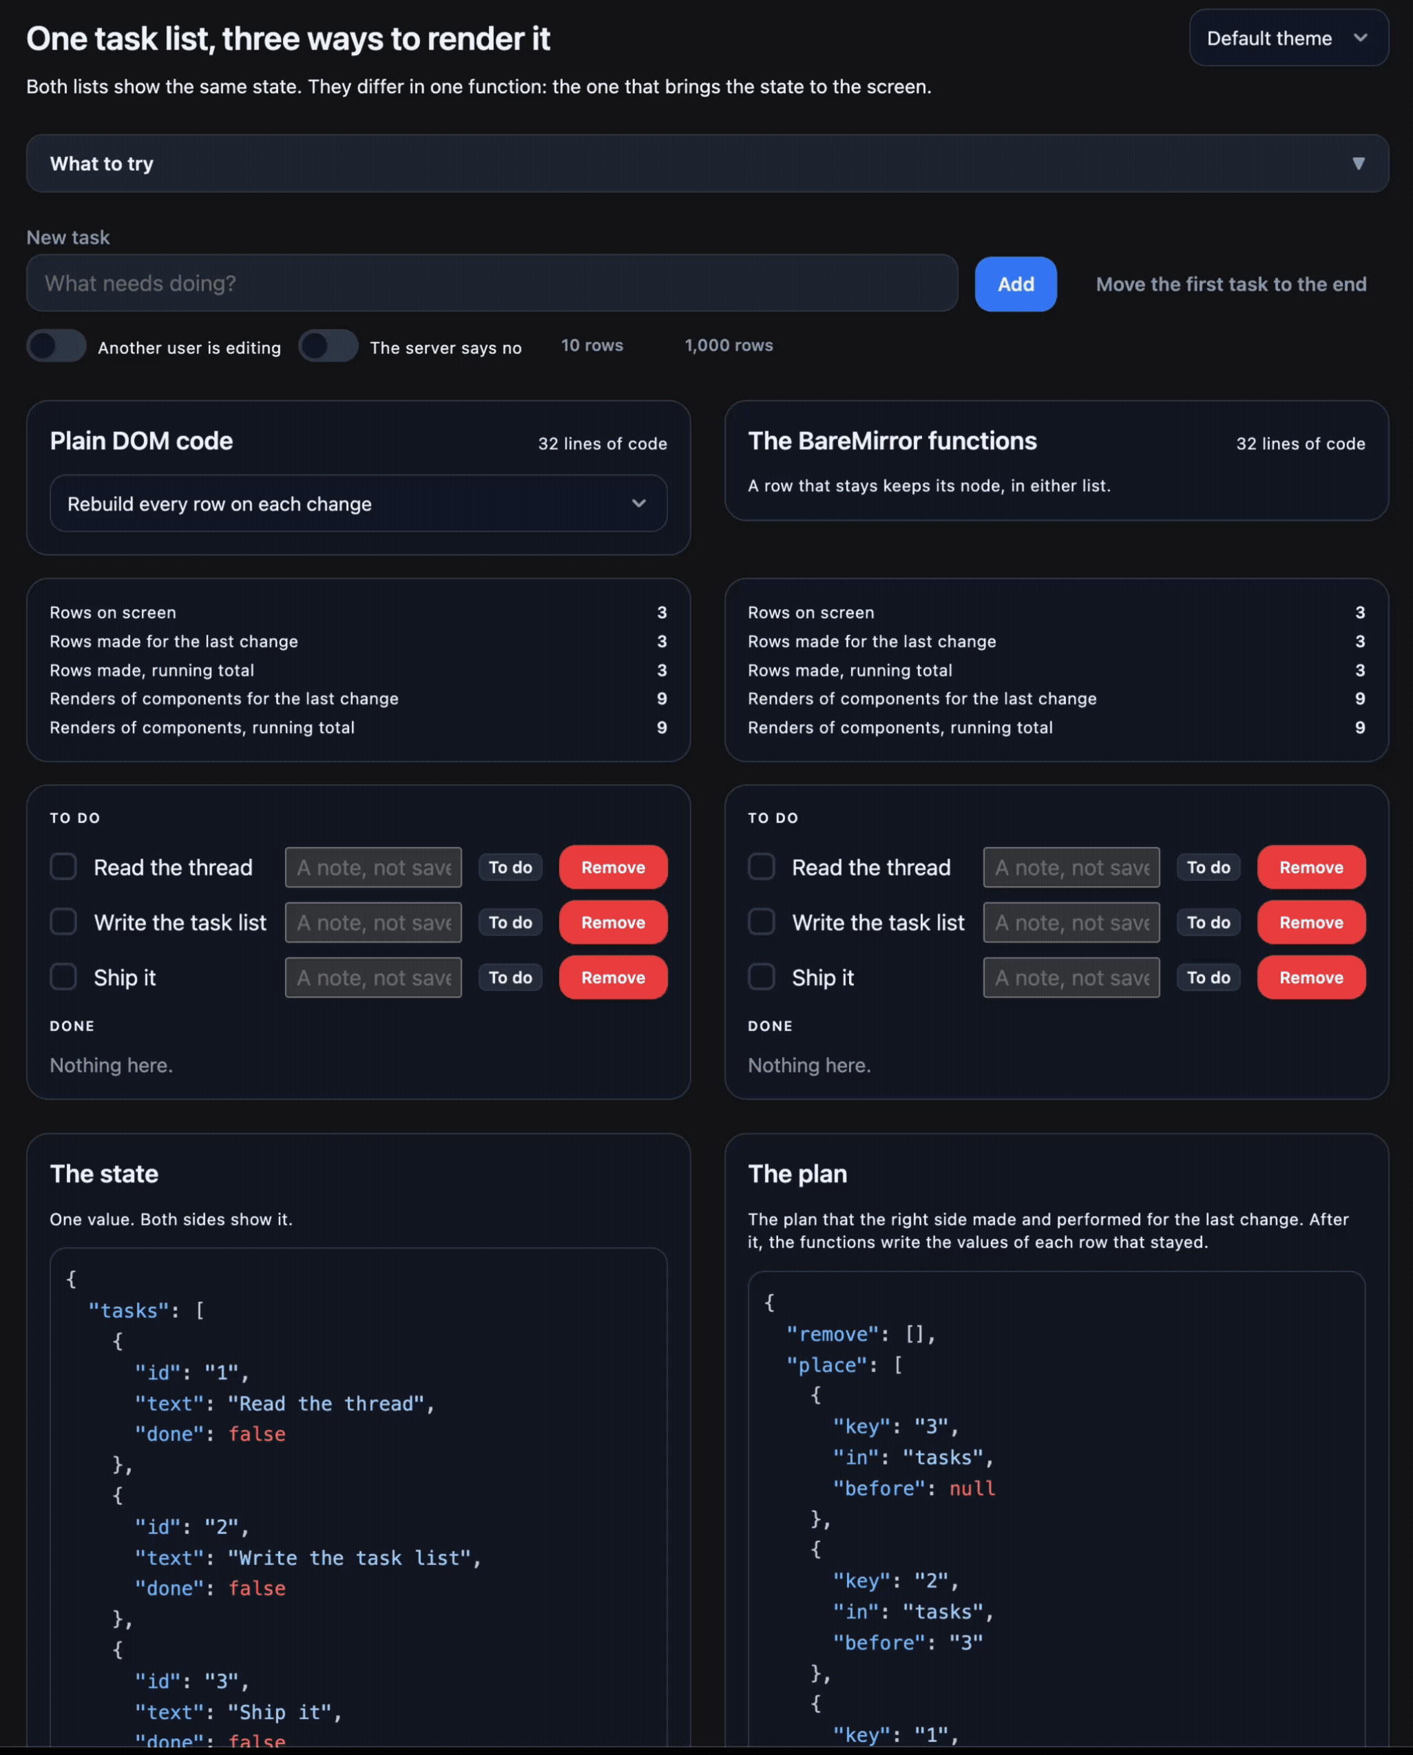The width and height of the screenshot is (1413, 1755).
Task: Click Nothing here text in Plain DOM list
Action: coord(112,1066)
